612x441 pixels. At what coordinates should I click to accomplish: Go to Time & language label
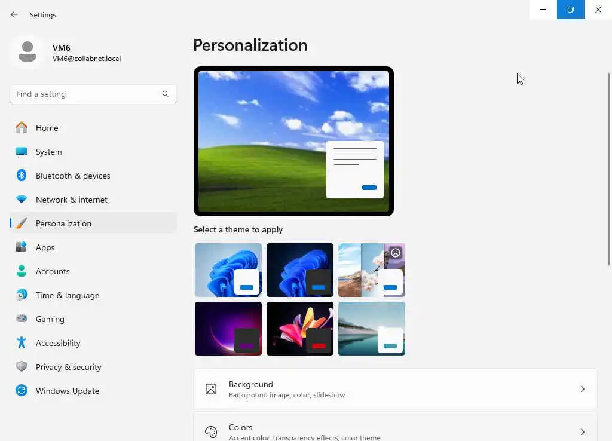pos(68,295)
